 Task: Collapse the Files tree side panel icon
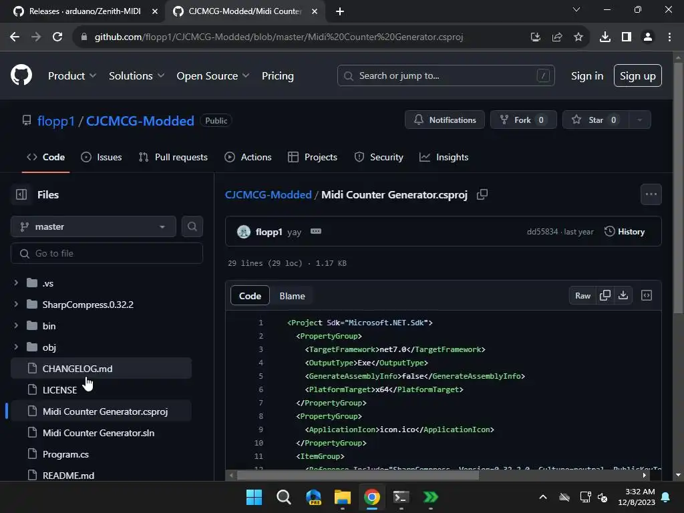click(21, 194)
